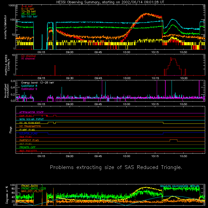Image resolution: width=208 pixels, height=208 pixels.
Task: Click the SAS Reduced Triangle problem message
Action: coord(116,167)
